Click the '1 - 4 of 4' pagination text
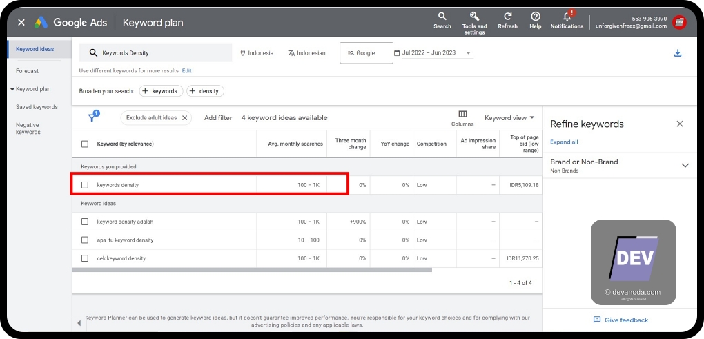This screenshot has width=704, height=339. pyautogui.click(x=520, y=283)
